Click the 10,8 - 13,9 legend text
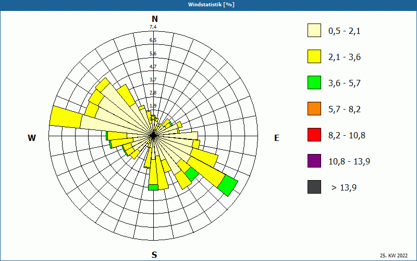 tap(349, 162)
